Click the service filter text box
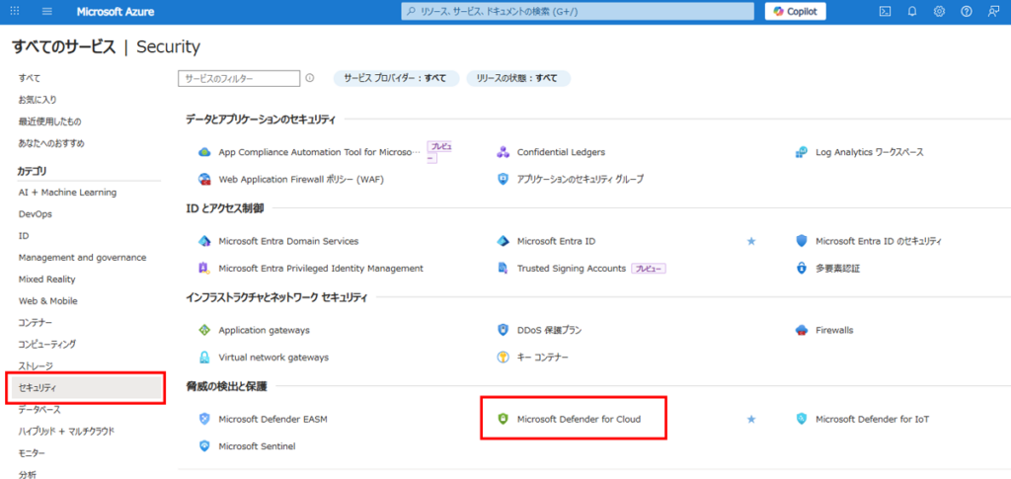Screen dimensions: 1011x479 point(239,78)
